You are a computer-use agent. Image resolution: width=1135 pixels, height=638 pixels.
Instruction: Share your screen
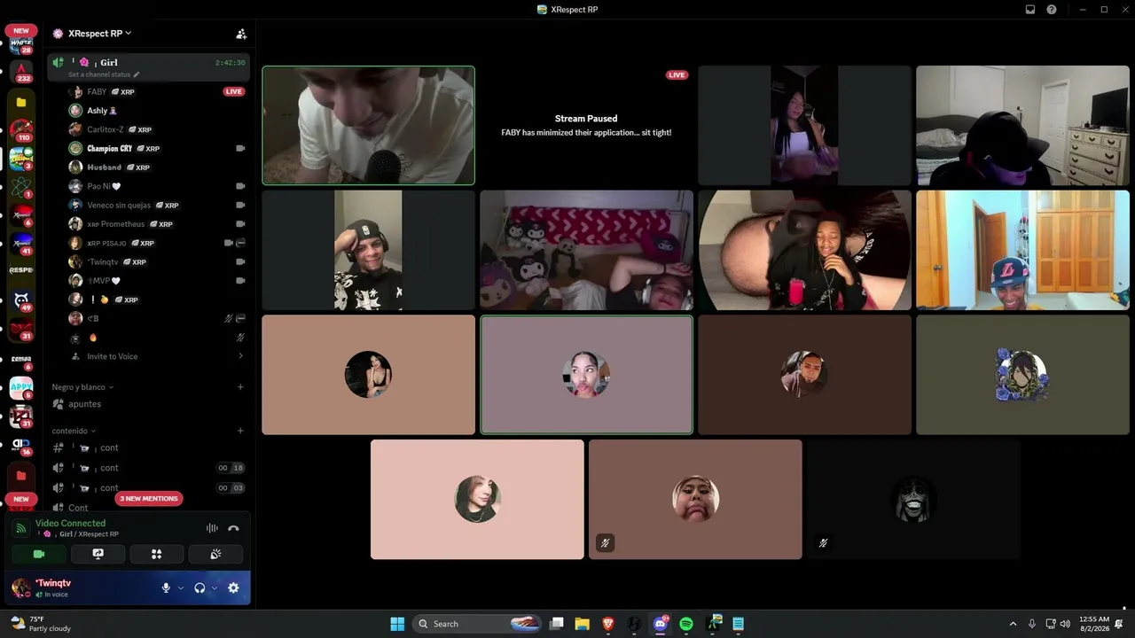click(x=98, y=554)
